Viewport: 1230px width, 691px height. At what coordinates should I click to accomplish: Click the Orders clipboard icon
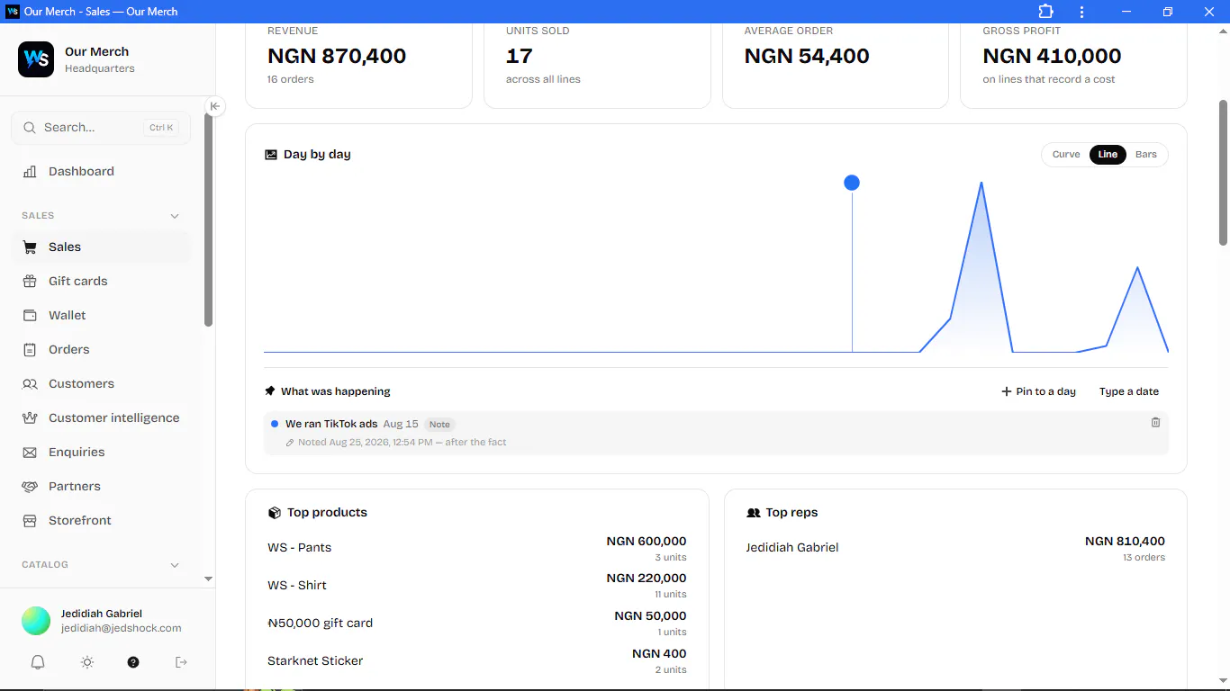pos(30,350)
